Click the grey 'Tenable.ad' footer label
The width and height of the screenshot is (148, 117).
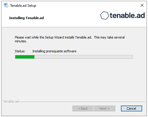pyautogui.click(x=11, y=101)
